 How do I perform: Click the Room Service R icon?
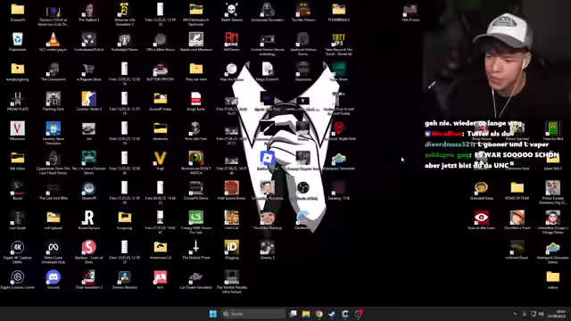point(89,218)
